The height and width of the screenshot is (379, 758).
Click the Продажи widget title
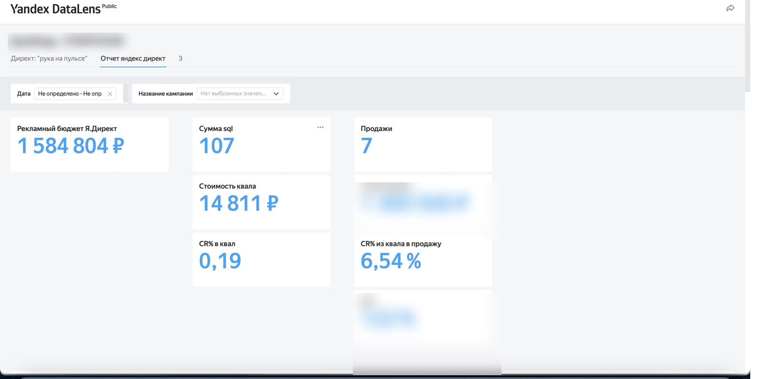pyautogui.click(x=376, y=129)
